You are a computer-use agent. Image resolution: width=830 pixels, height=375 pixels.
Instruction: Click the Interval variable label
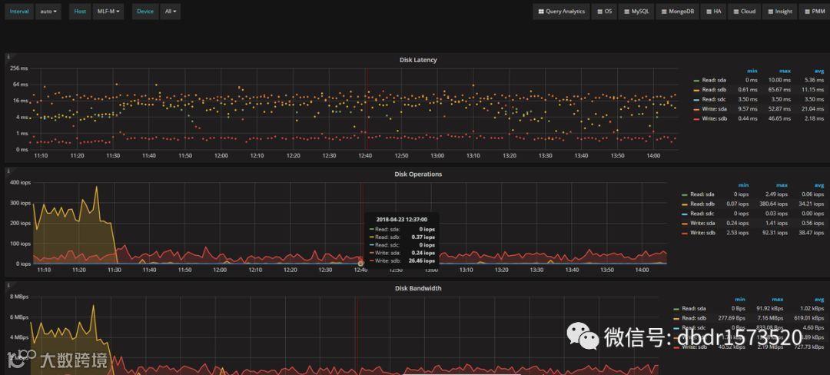(19, 11)
